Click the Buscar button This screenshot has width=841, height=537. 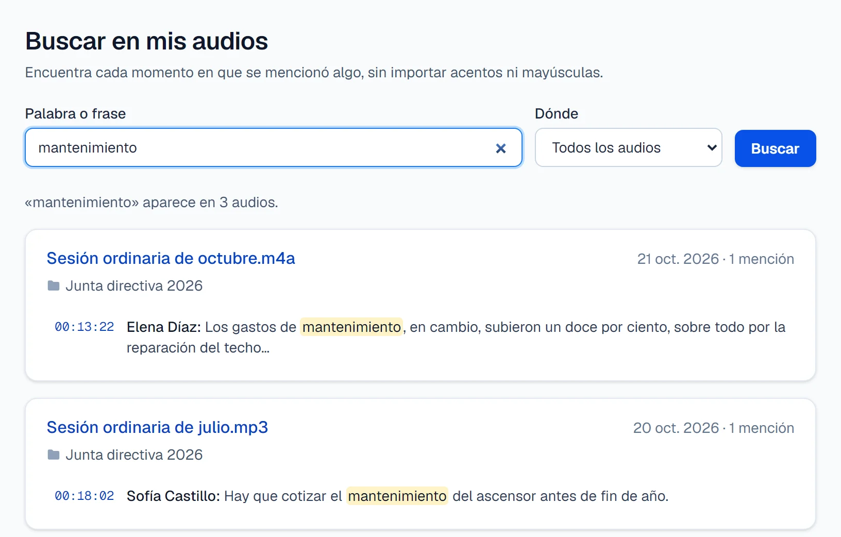tap(775, 148)
